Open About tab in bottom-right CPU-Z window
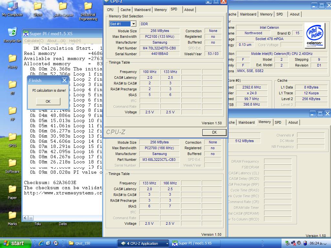This screenshot has width=331, height=248. click(x=293, y=122)
